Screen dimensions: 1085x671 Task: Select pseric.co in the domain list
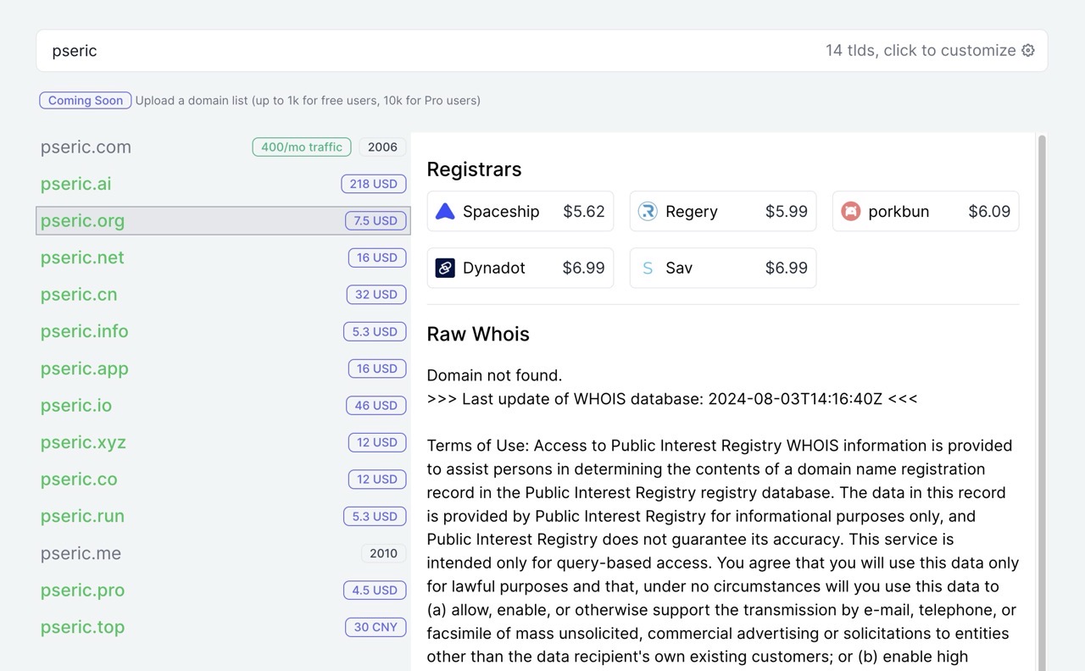223,480
